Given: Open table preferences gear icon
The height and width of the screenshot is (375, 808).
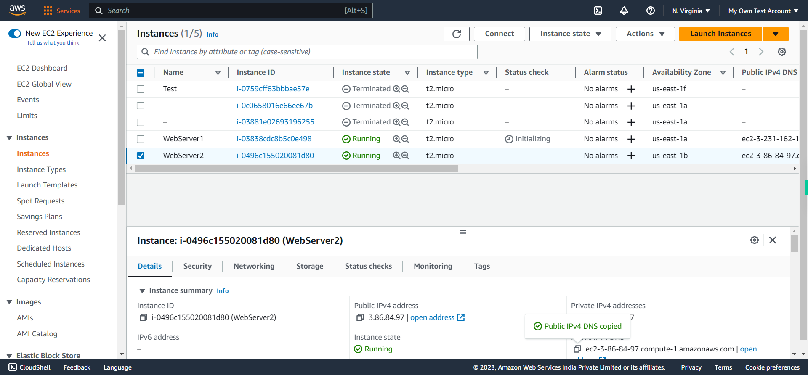Looking at the screenshot, I should (x=782, y=52).
